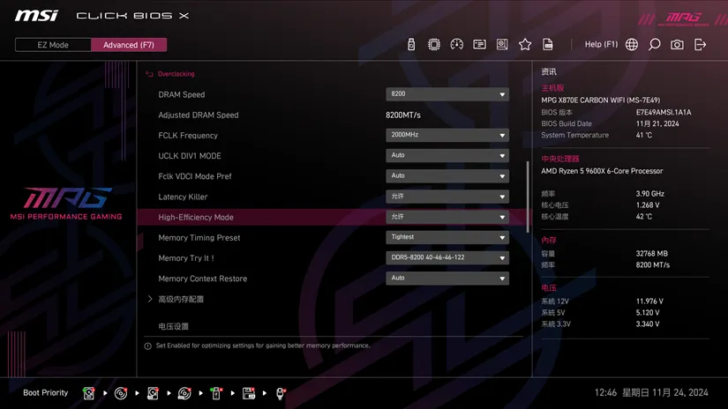Select the Advanced (F7) tab
The image size is (728, 409).
coord(129,45)
